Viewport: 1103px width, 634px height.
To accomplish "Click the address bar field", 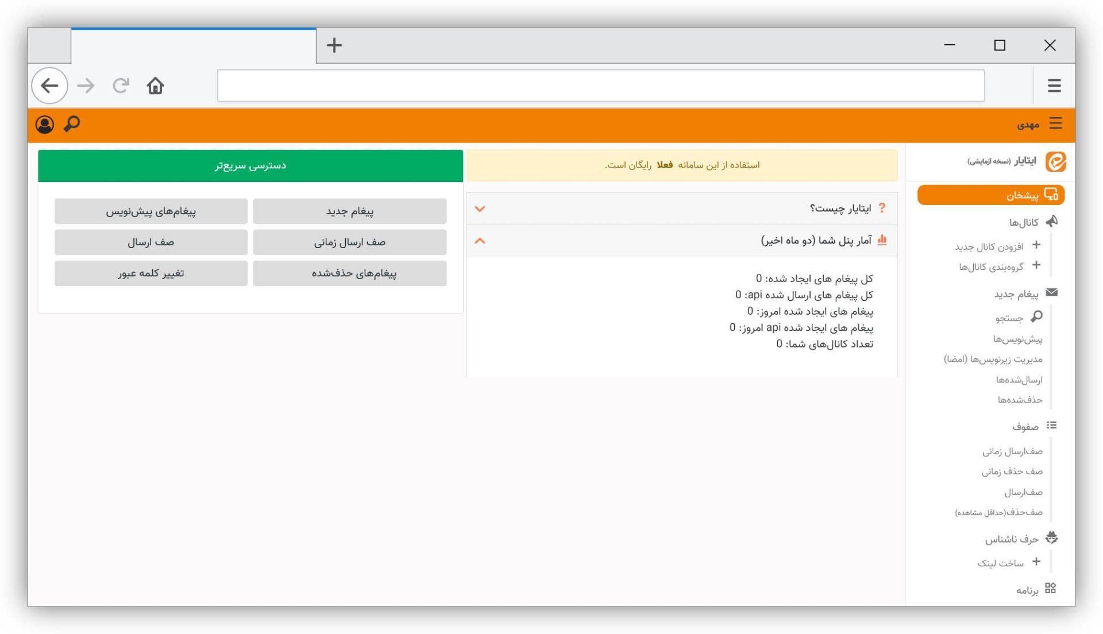I will pyautogui.click(x=601, y=86).
